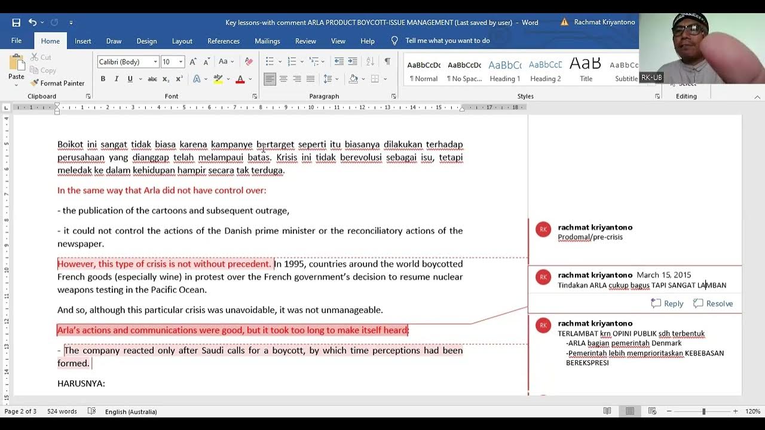Open the Font name dropdown Calibri (Body)
This screenshot has height=430, width=765.
155,62
